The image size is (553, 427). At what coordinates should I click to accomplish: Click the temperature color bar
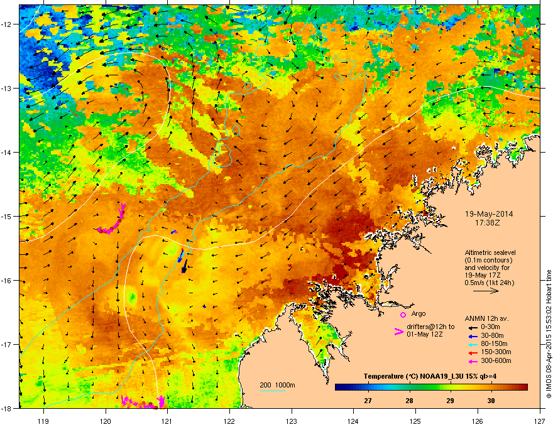click(x=431, y=387)
